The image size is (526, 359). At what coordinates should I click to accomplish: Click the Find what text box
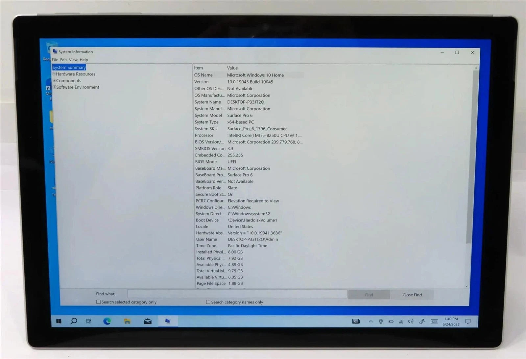(x=237, y=294)
